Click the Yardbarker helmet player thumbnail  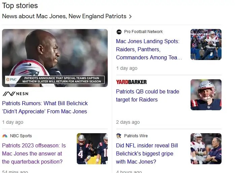(x=206, y=95)
